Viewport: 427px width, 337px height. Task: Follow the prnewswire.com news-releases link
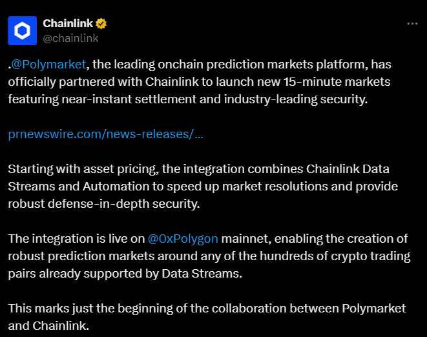coord(106,134)
